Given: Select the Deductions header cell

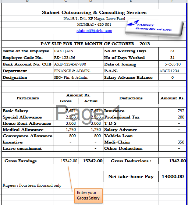Looking at the screenshot, I should point(131,98).
